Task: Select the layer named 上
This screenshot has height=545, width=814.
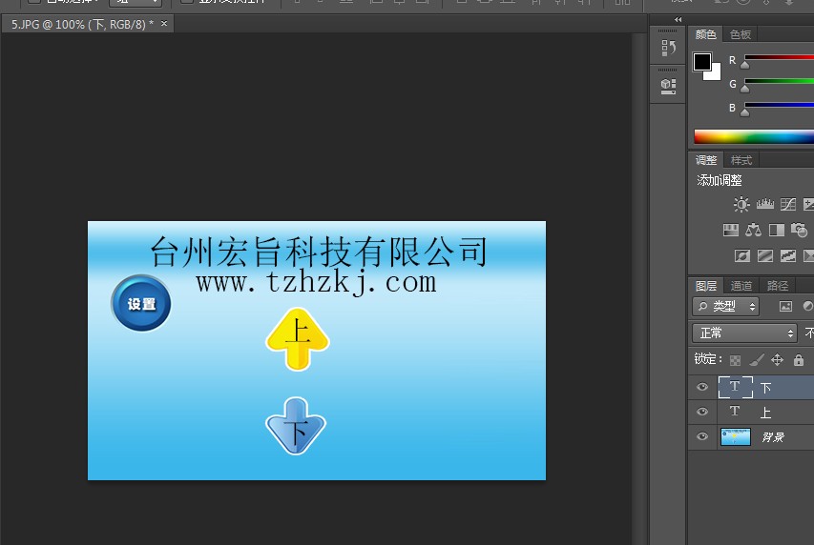Action: tap(765, 413)
